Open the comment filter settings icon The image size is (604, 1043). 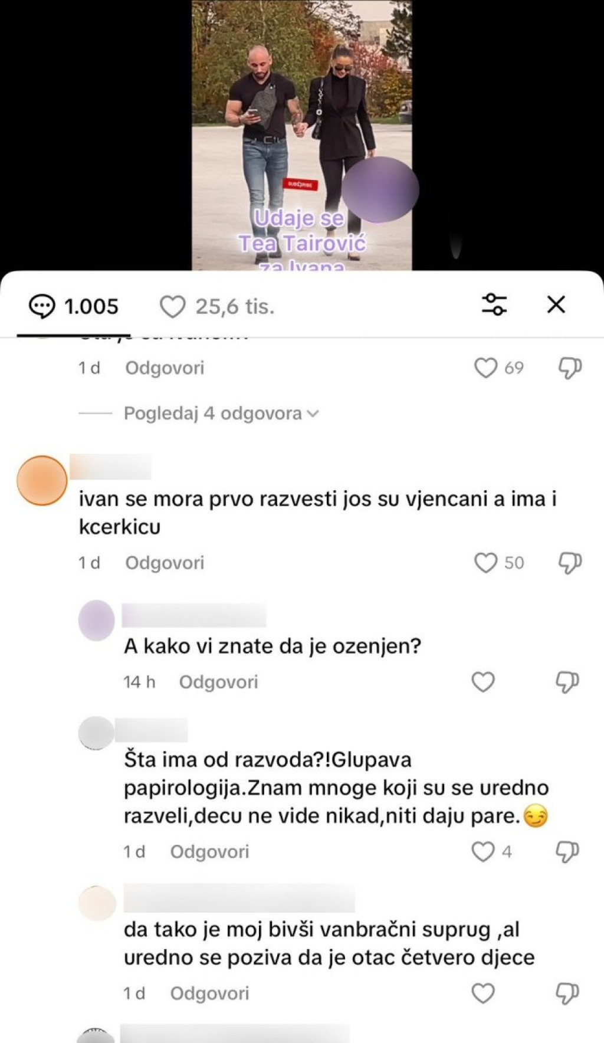point(494,304)
